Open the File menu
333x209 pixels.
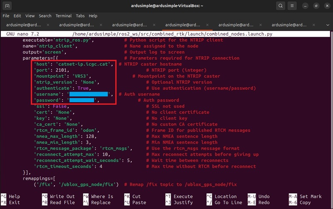(x=6, y=16)
